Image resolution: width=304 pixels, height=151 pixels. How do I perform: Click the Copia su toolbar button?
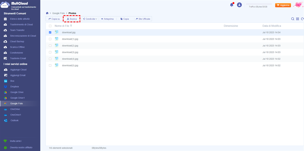54,19
